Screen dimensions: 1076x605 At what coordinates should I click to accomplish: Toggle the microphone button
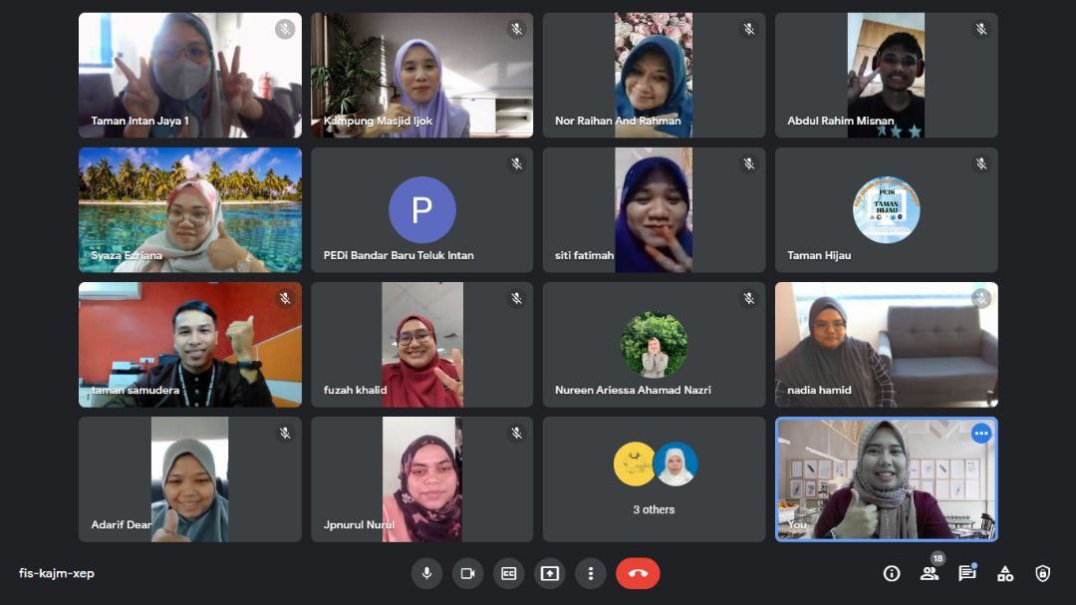click(x=426, y=573)
